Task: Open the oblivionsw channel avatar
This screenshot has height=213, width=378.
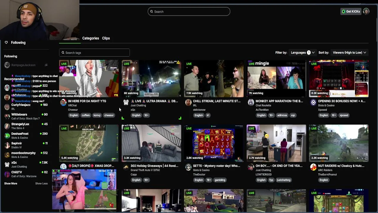Action: (x=188, y=103)
